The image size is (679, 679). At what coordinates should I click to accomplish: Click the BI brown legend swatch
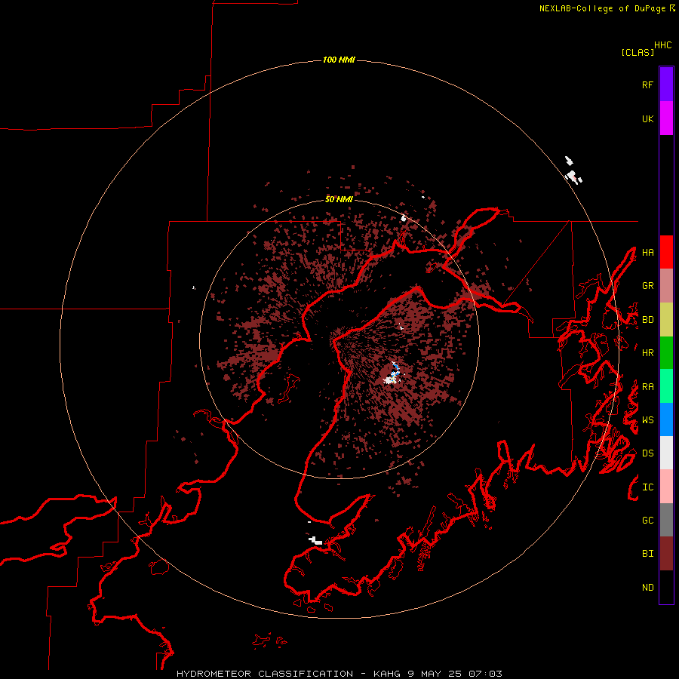tap(666, 554)
